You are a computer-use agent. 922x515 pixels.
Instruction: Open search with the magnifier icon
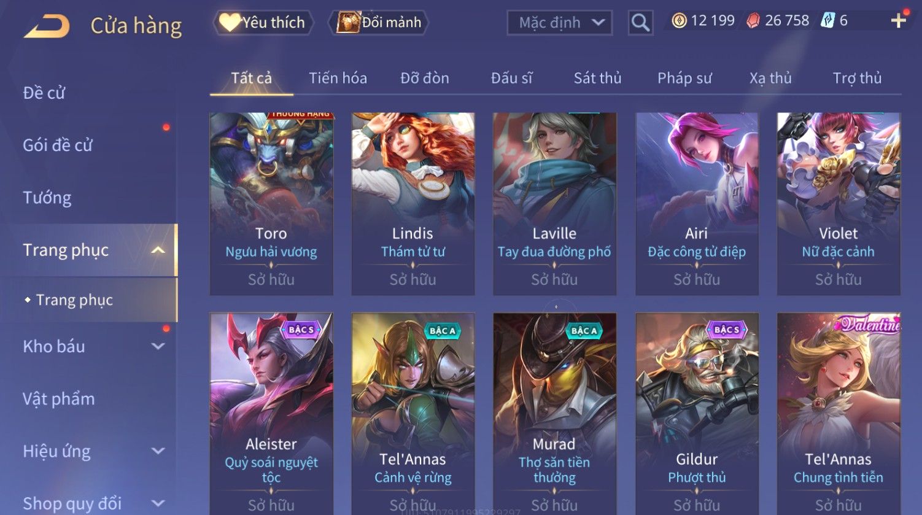click(640, 23)
